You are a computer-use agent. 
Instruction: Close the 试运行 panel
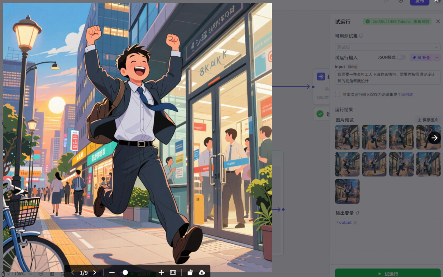point(438,21)
